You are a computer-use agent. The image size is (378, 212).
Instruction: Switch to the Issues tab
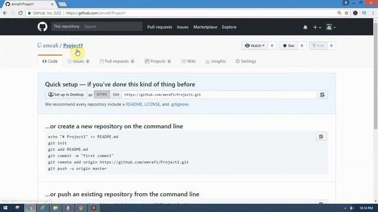pyautogui.click(x=79, y=61)
